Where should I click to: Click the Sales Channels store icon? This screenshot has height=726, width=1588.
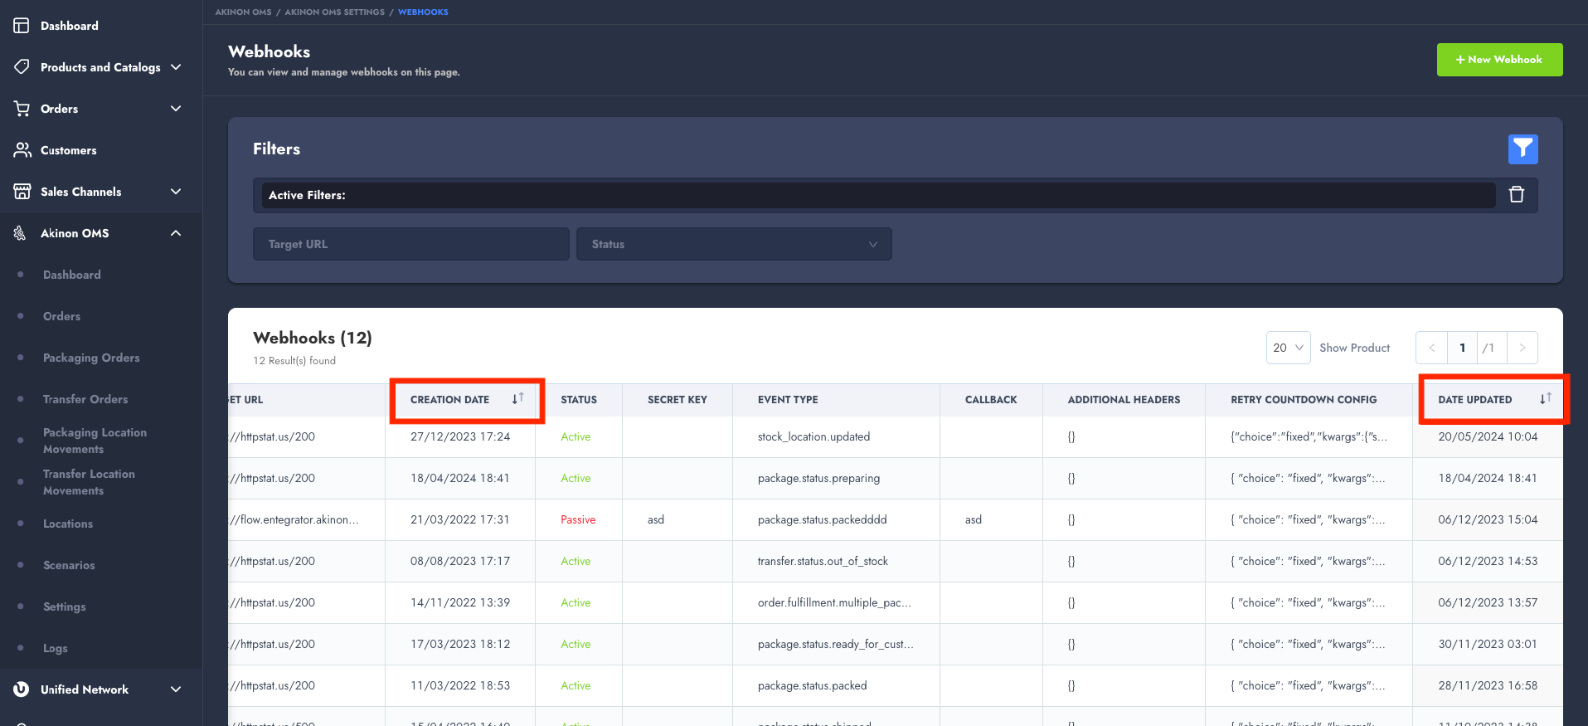[22, 192]
